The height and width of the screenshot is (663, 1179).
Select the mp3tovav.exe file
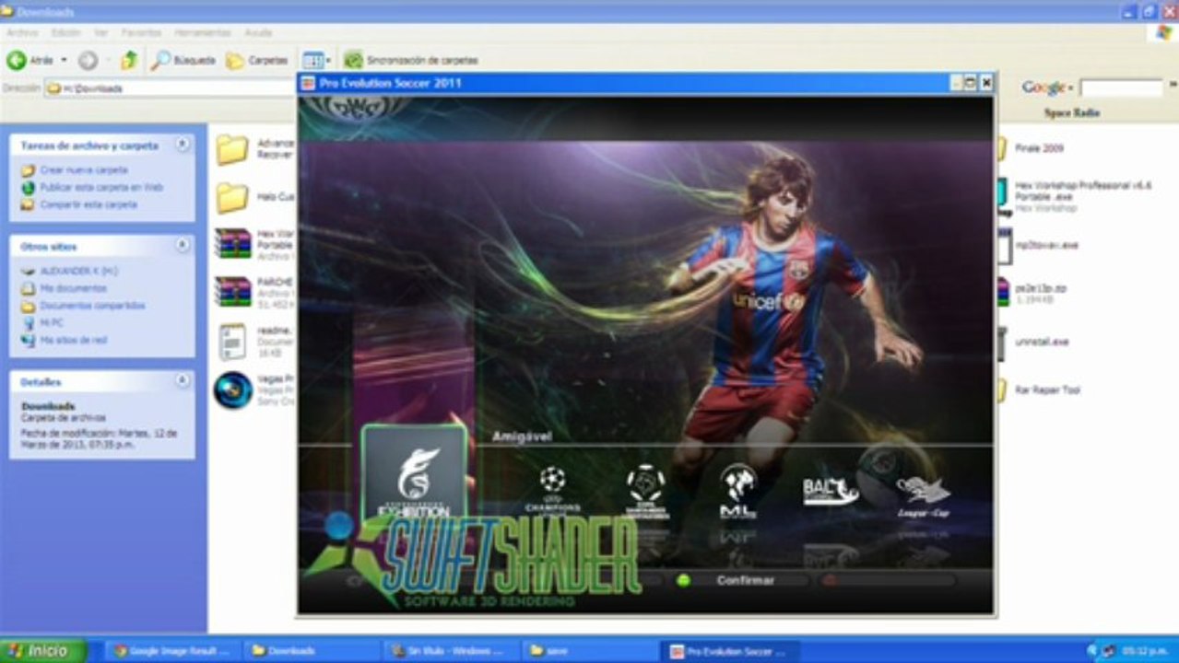tap(1046, 245)
